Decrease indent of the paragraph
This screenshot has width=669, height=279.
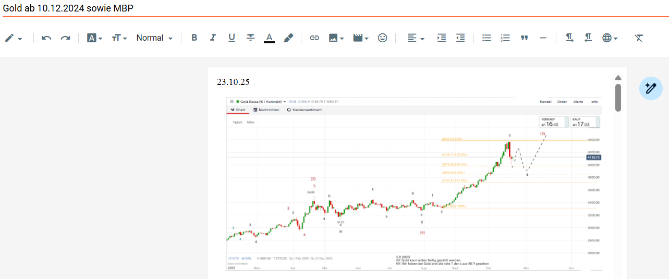460,38
